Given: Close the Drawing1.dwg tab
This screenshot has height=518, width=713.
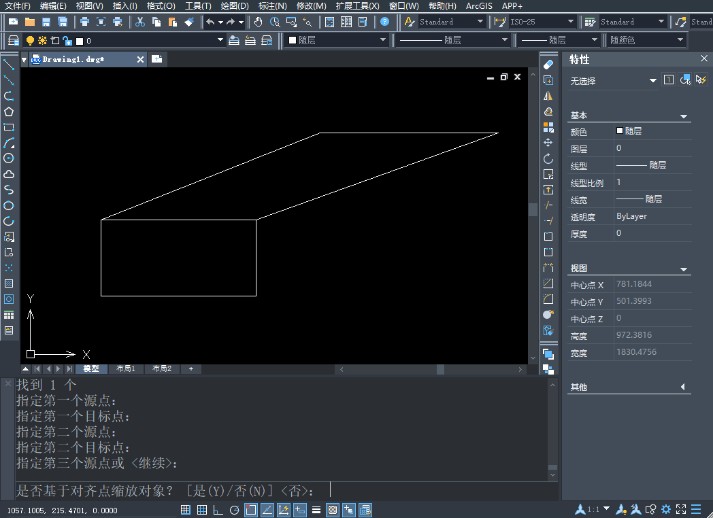Looking at the screenshot, I should tap(140, 60).
